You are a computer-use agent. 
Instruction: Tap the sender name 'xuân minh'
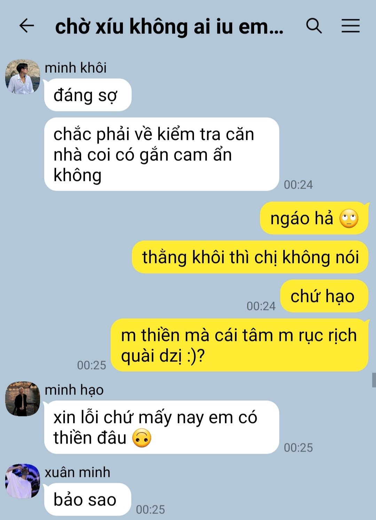77,472
